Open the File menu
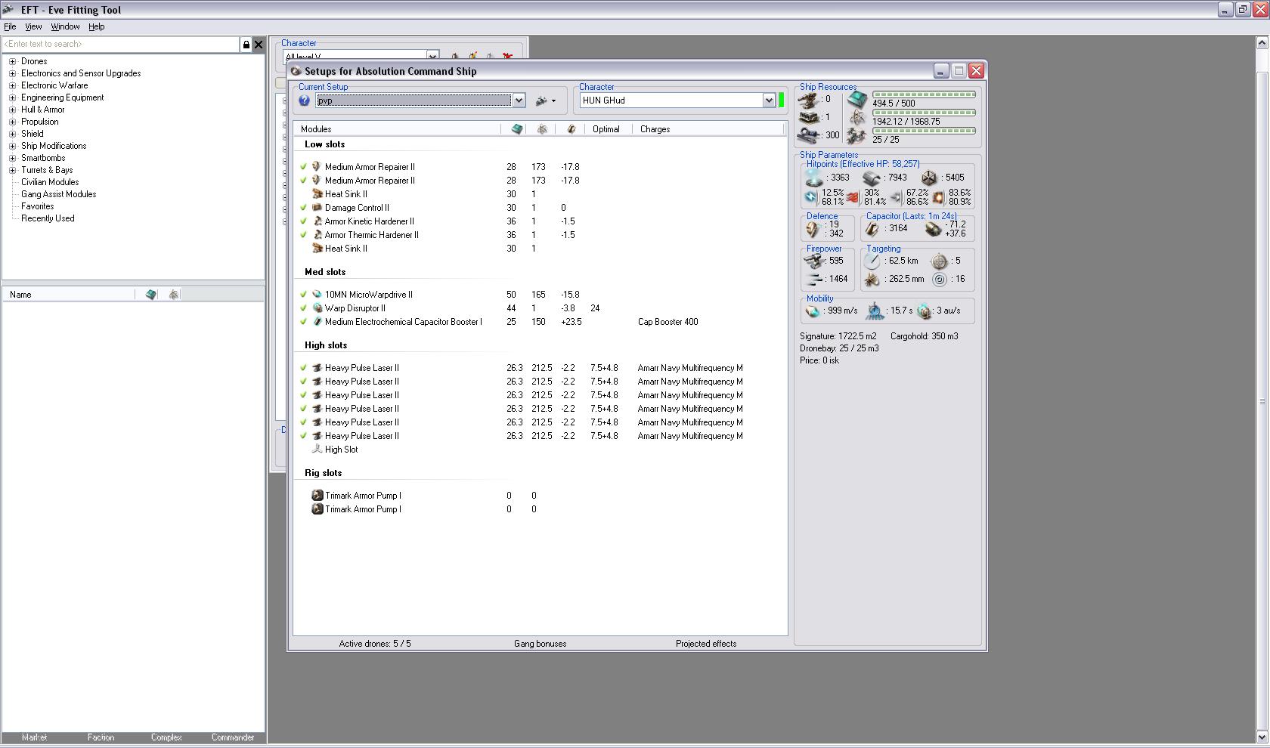Image resolution: width=1270 pixels, height=748 pixels. pos(10,26)
